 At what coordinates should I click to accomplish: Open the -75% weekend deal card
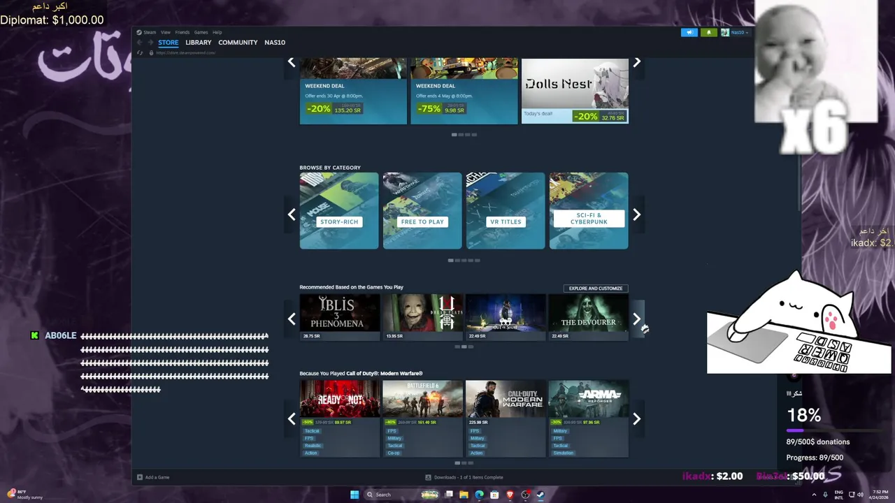coord(464,91)
